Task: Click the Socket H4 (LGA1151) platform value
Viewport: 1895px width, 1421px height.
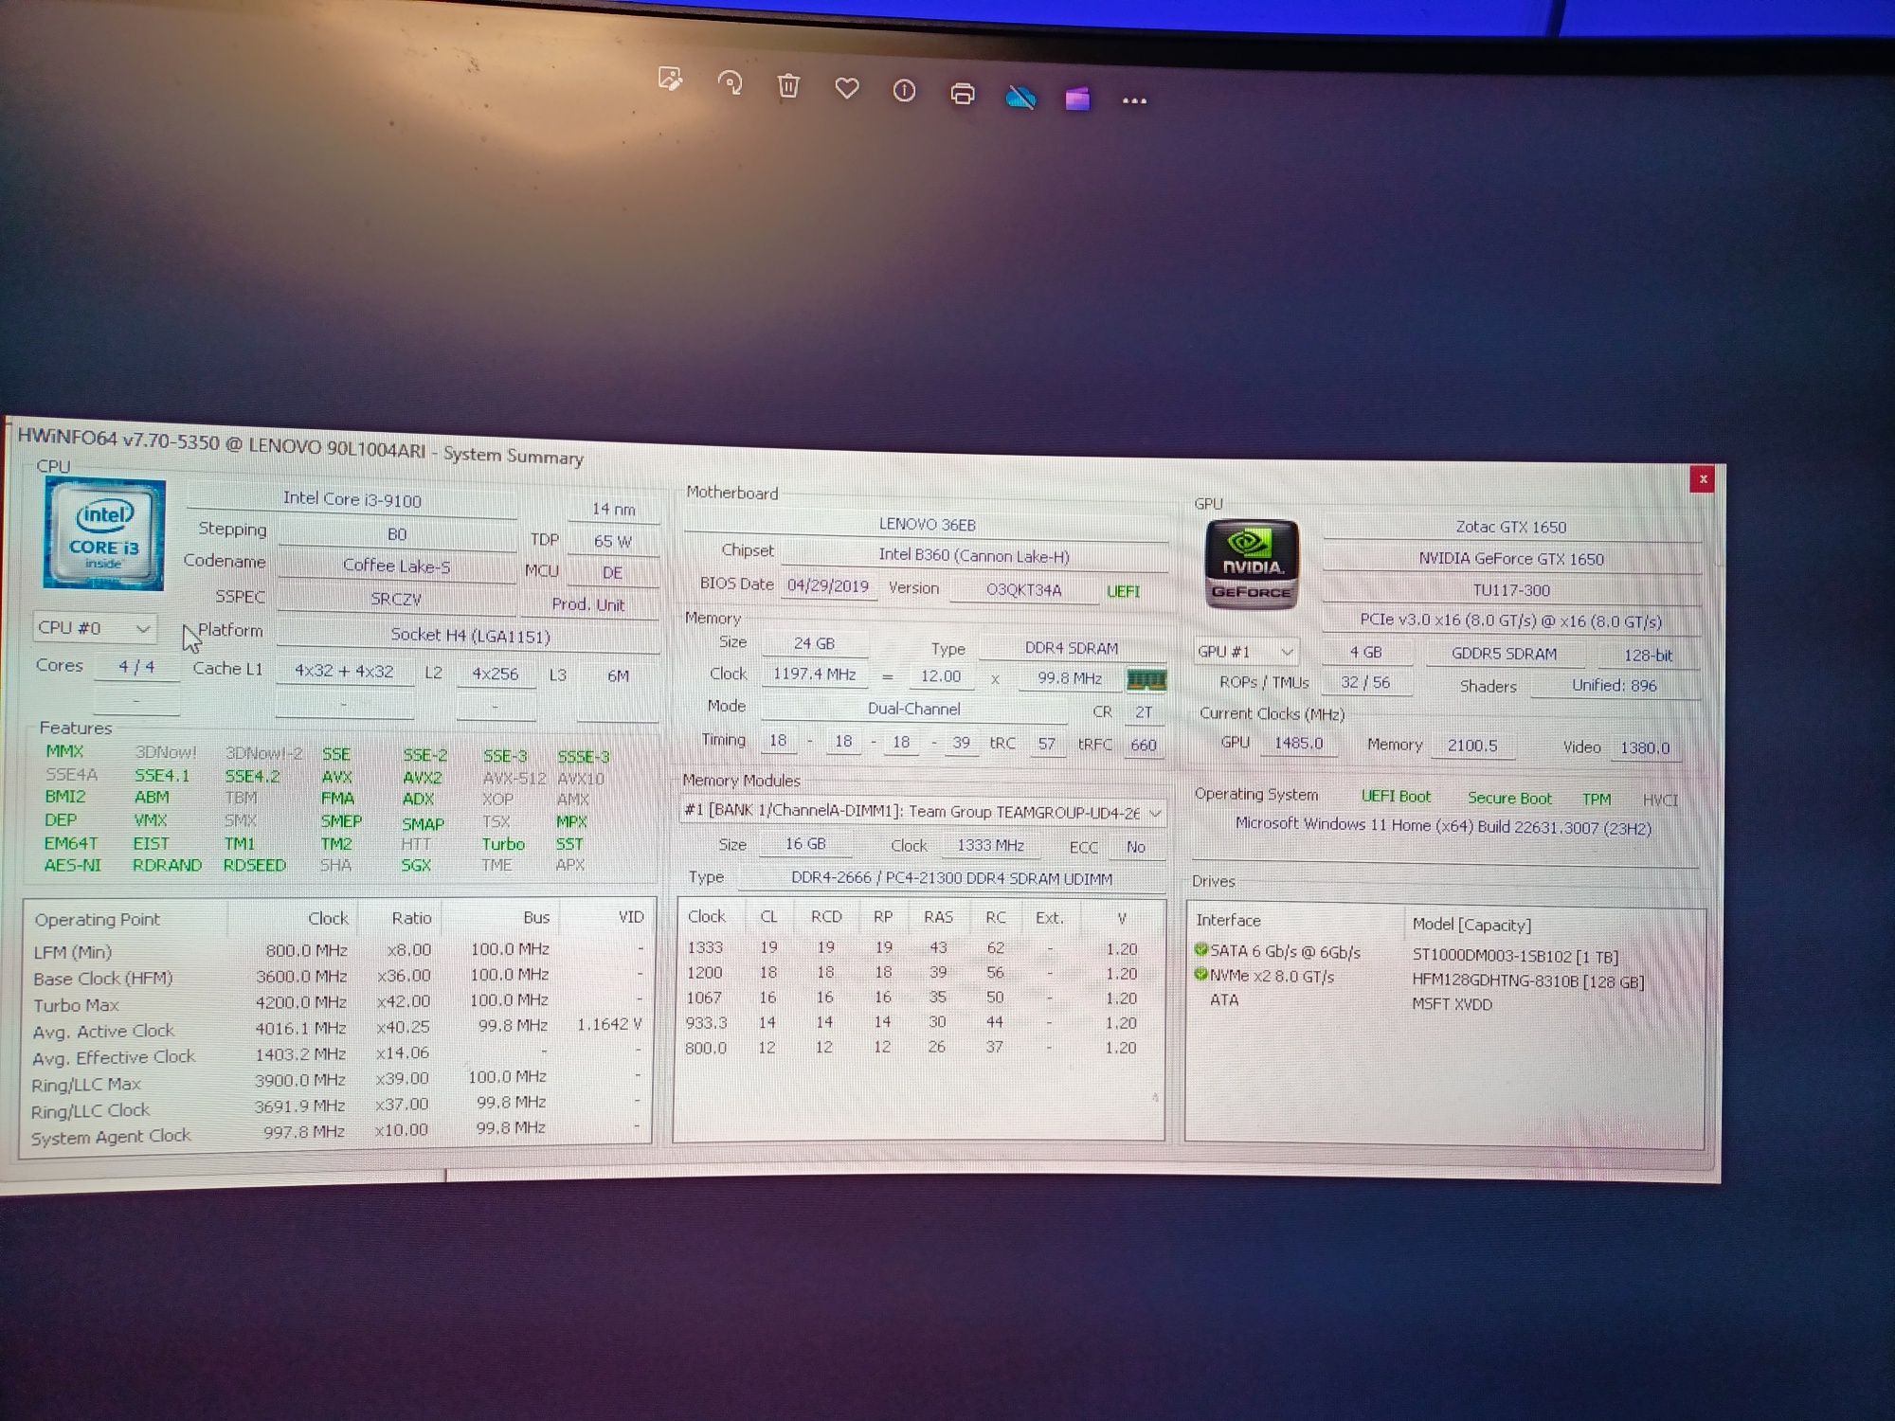Action: [470, 636]
